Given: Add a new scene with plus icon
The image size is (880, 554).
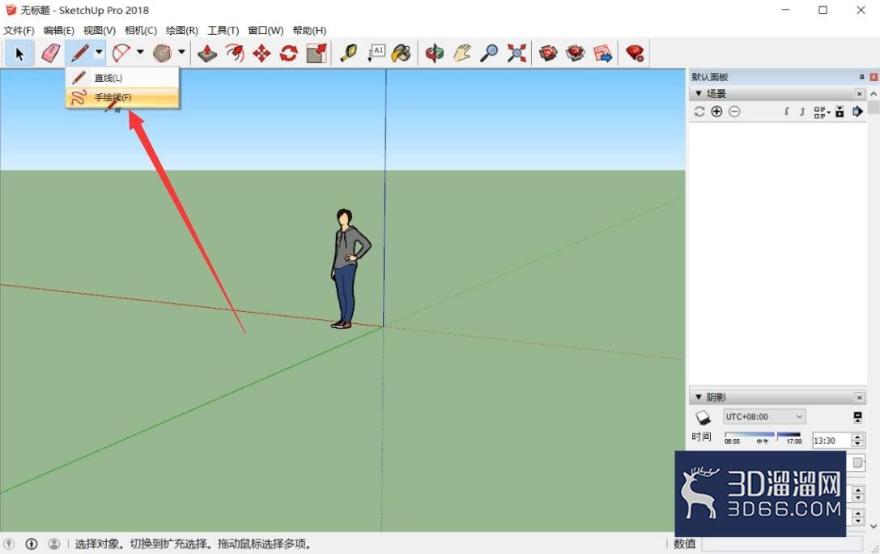Looking at the screenshot, I should tap(716, 112).
